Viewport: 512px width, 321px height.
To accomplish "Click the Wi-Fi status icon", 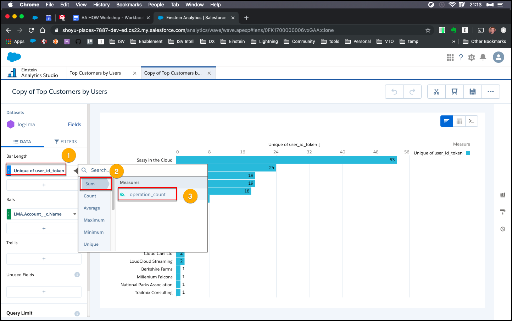I will tap(452, 5).
